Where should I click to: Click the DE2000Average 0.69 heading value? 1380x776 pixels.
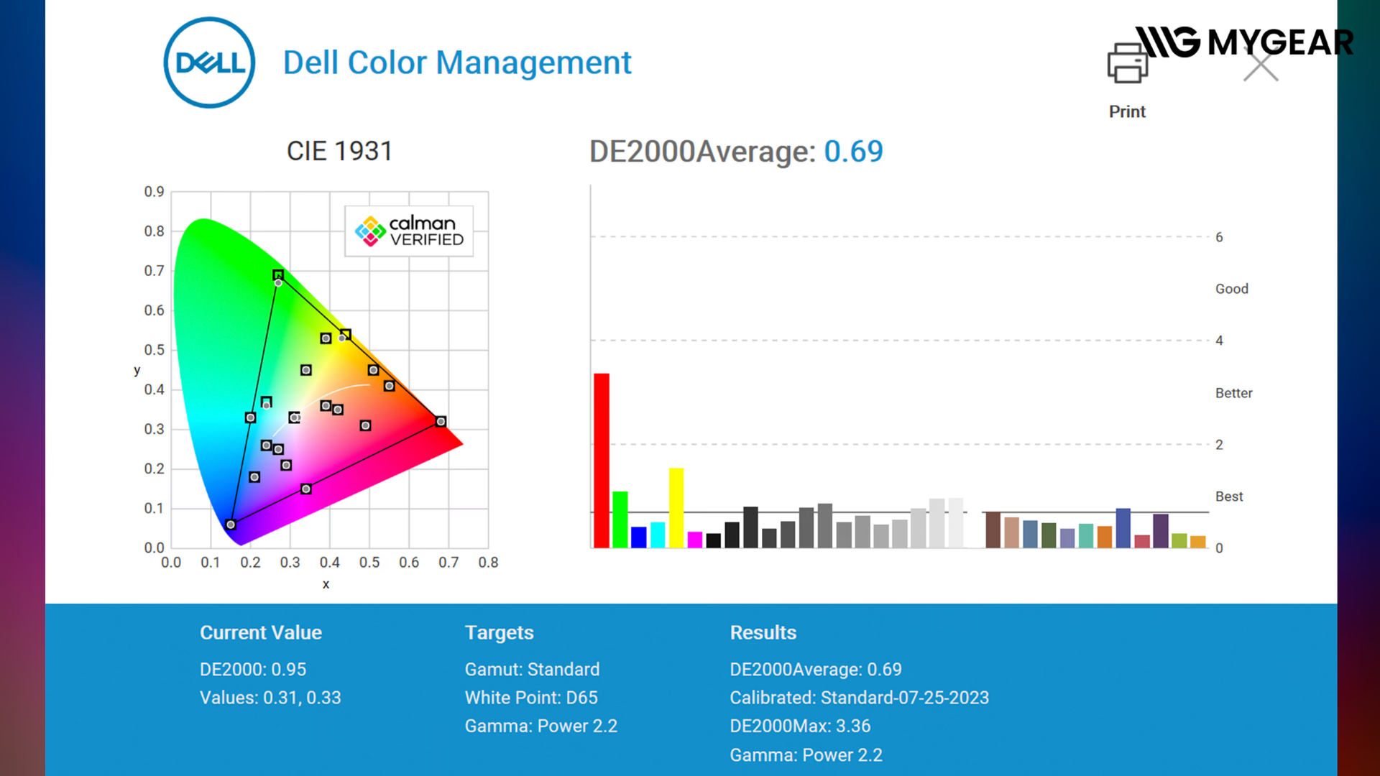853,152
